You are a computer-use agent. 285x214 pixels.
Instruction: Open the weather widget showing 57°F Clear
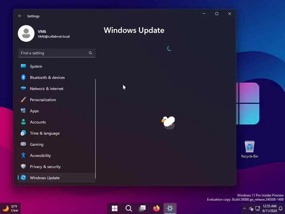click(10, 208)
